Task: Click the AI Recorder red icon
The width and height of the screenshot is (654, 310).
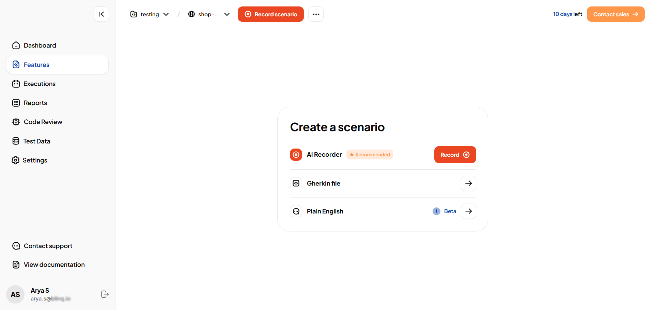Action: point(296,155)
